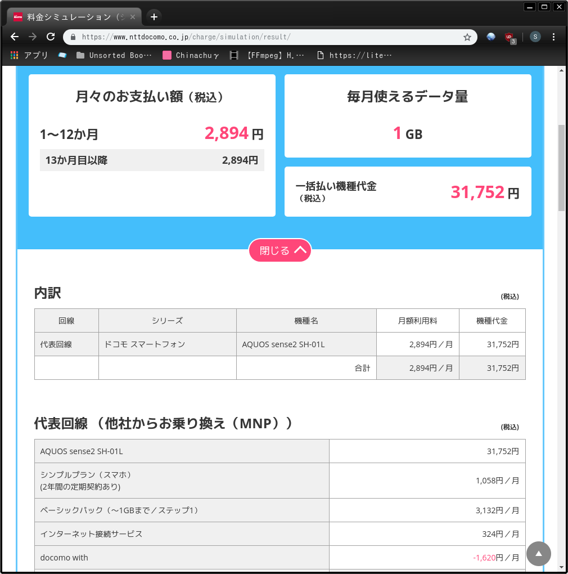
Task: Click the 1,058円／月 value
Action: tap(497, 481)
